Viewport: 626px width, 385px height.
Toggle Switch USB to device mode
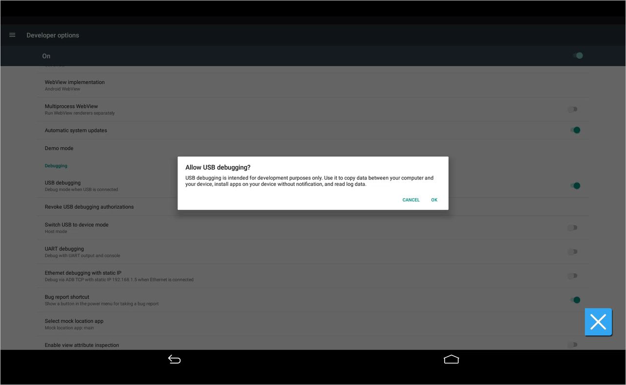pyautogui.click(x=573, y=227)
